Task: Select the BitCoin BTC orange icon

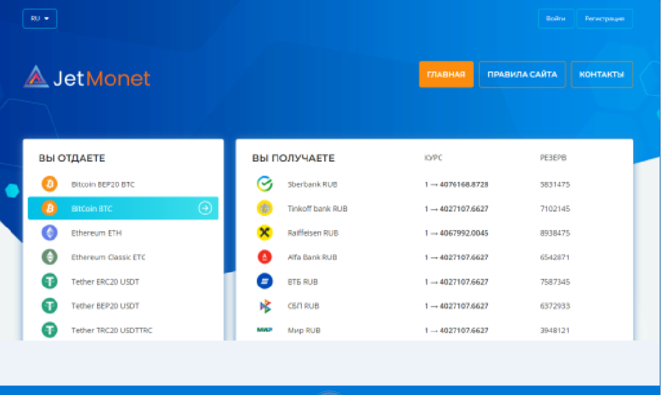Action: 49,208
